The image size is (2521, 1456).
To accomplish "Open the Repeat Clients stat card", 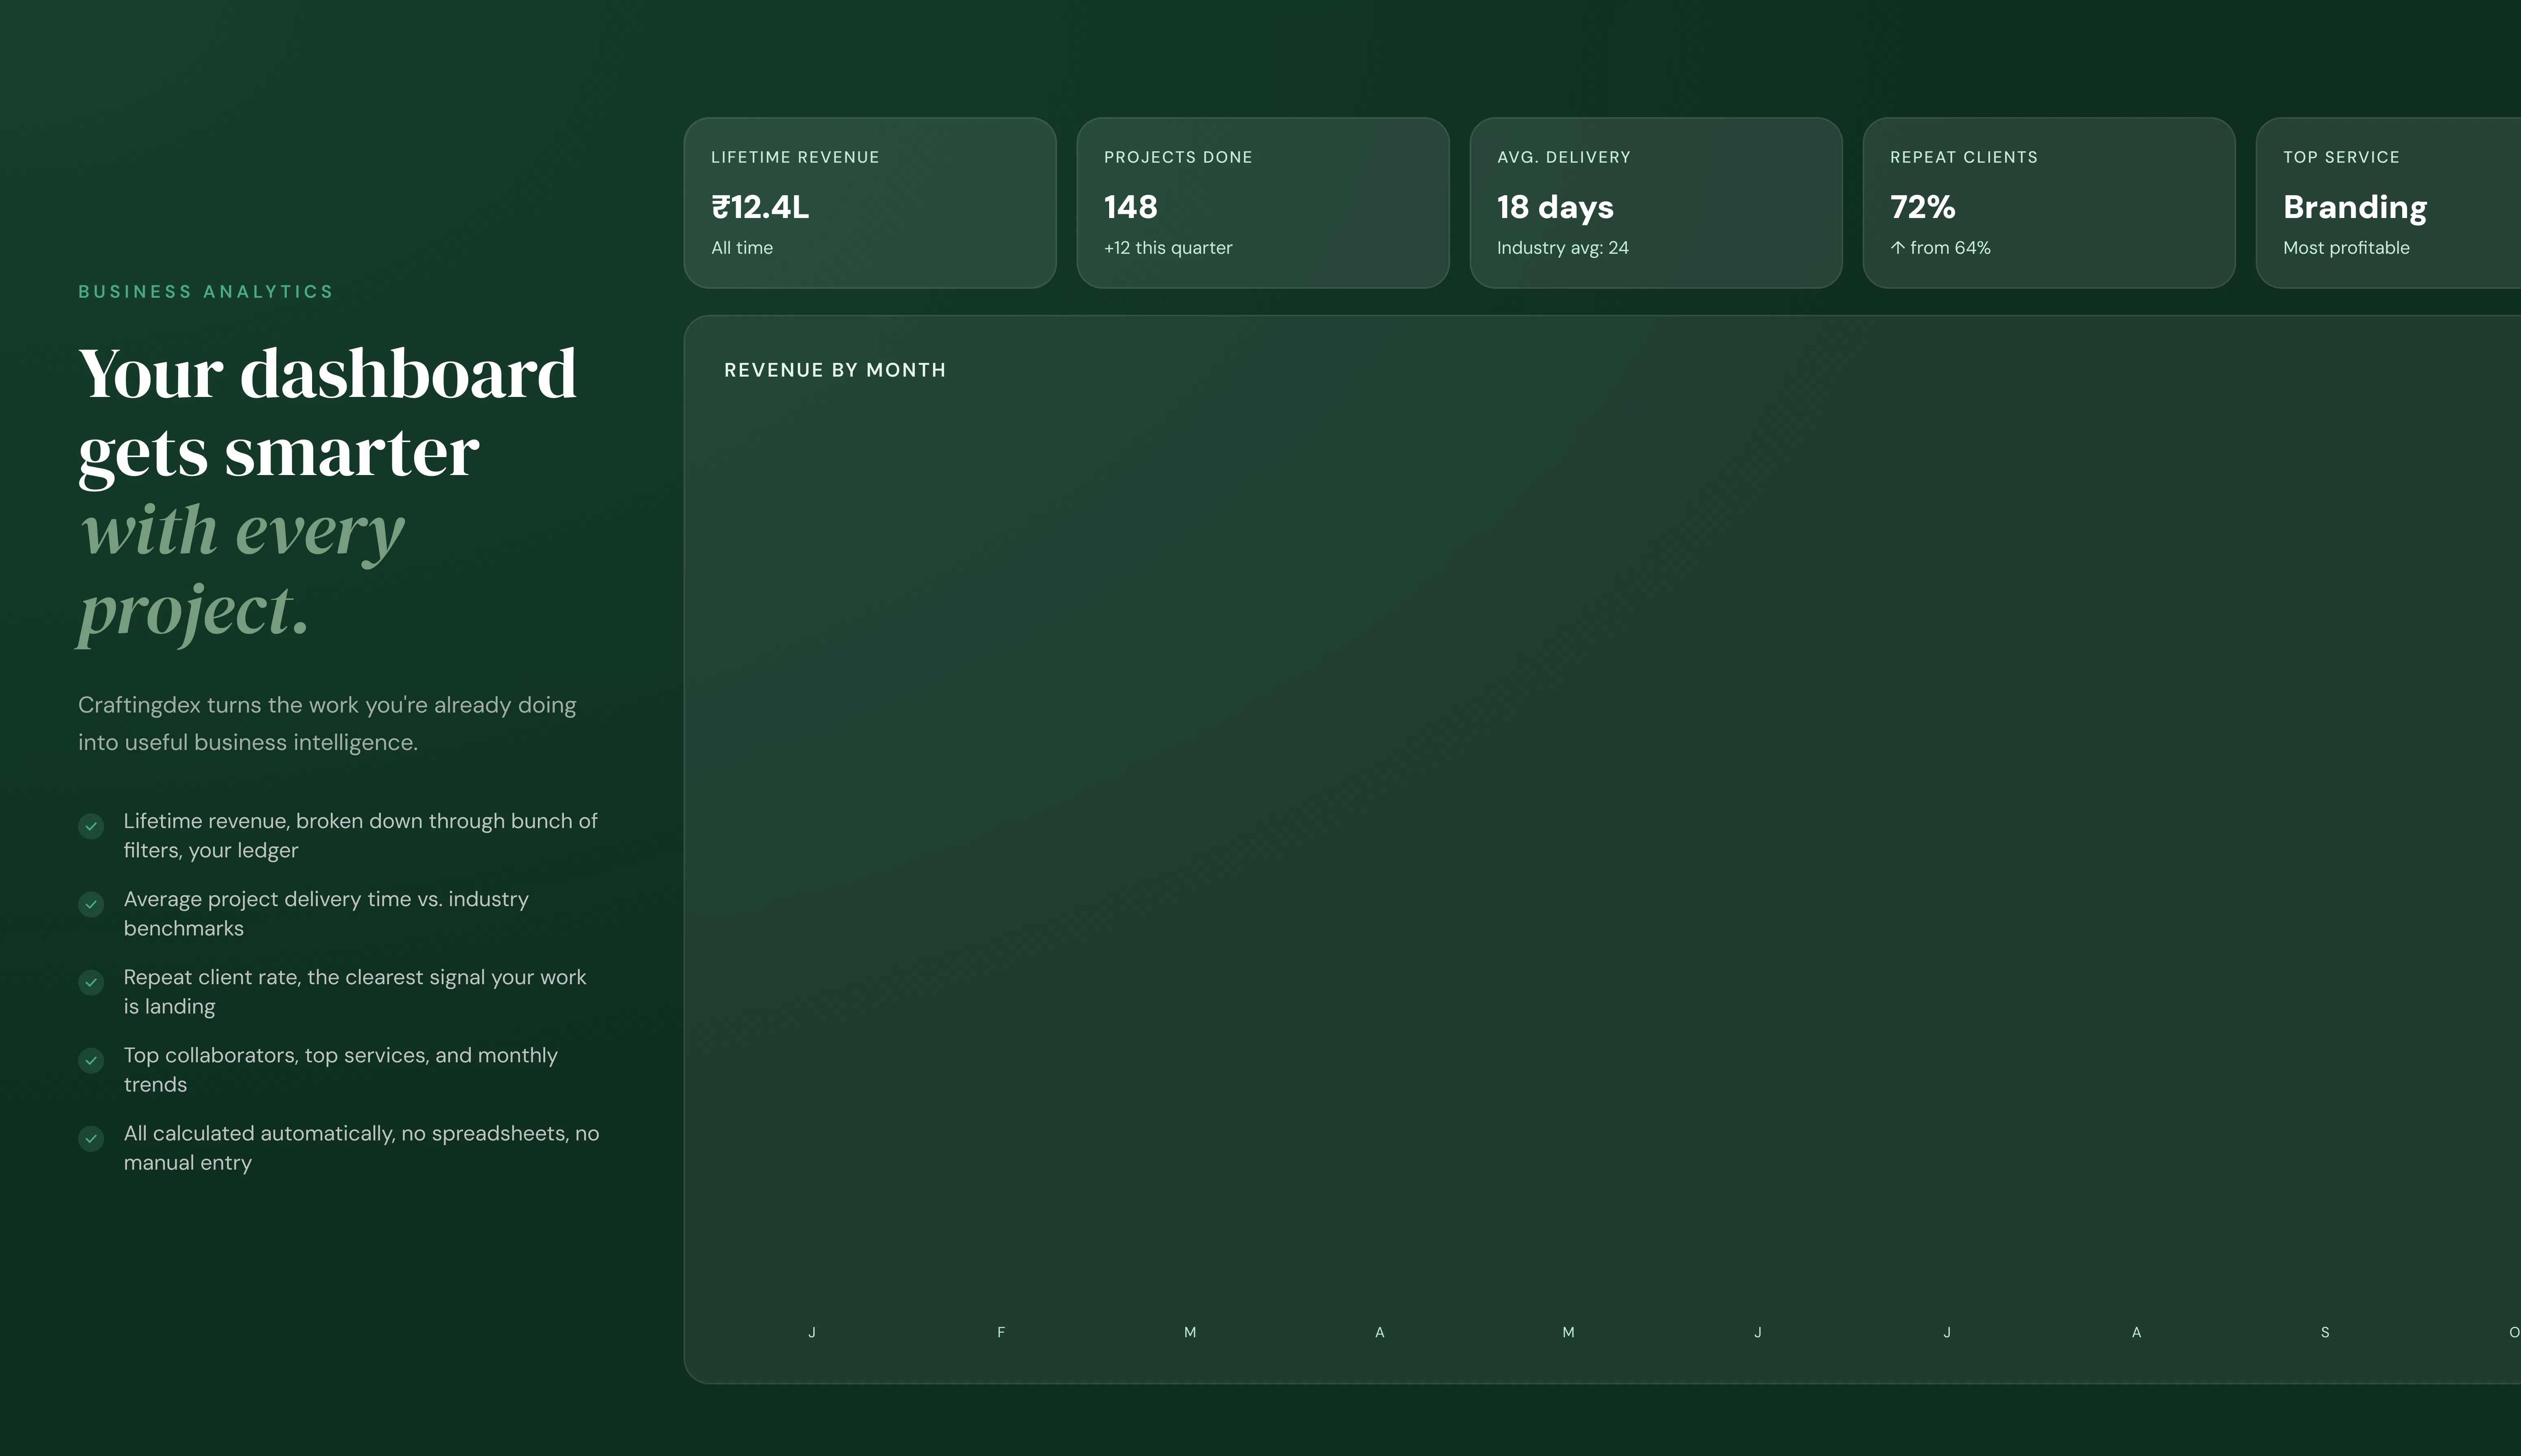I will (2049, 203).
